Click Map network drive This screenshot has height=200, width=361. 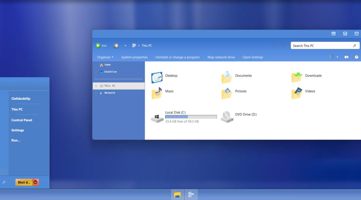[221, 57]
